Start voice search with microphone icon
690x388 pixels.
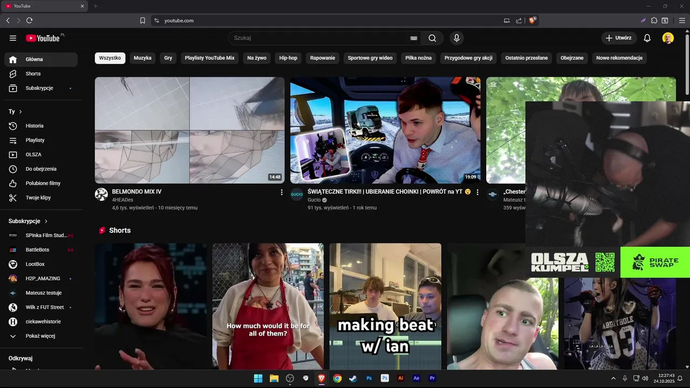[457, 38]
